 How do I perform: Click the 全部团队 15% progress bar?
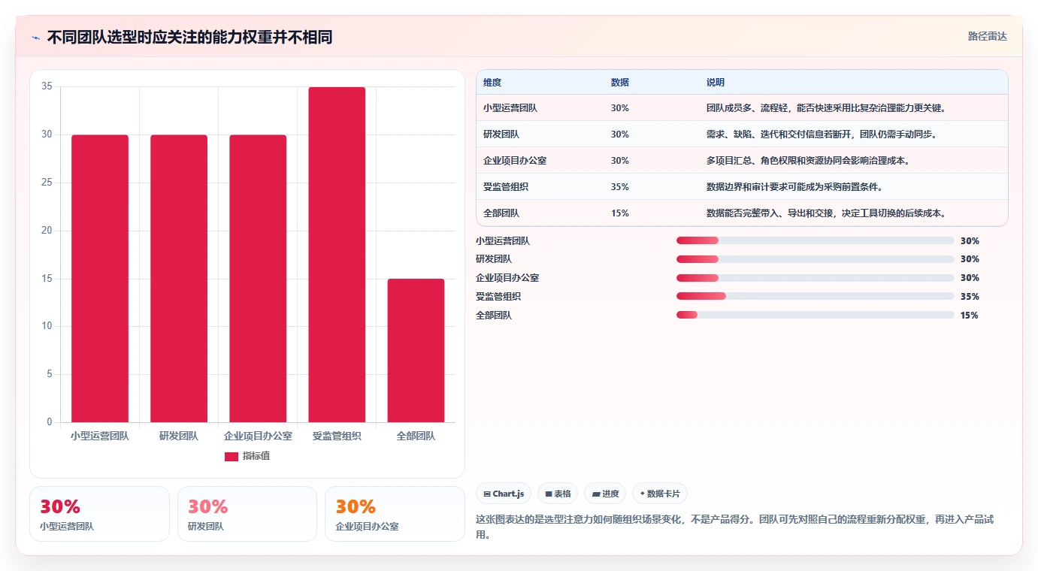tap(816, 315)
